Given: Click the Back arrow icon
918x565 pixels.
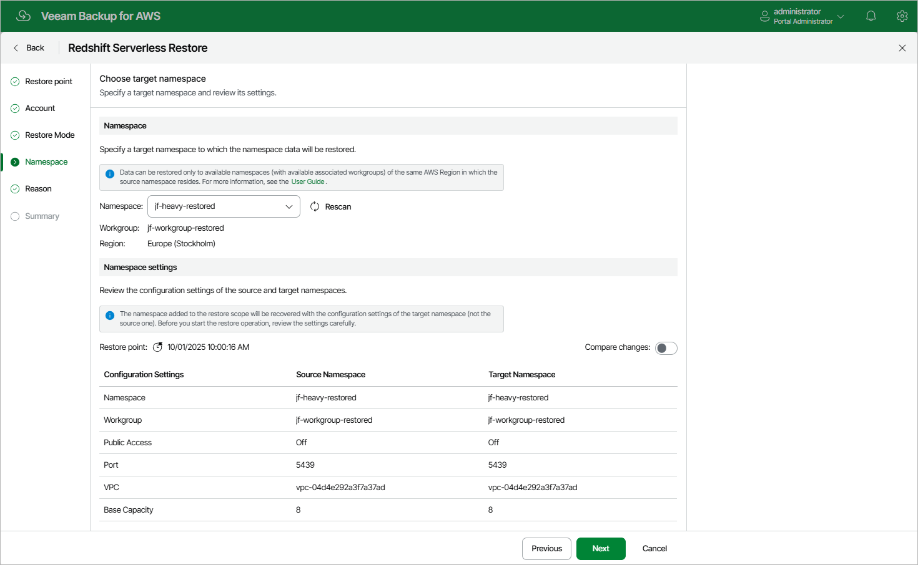Looking at the screenshot, I should coord(16,48).
